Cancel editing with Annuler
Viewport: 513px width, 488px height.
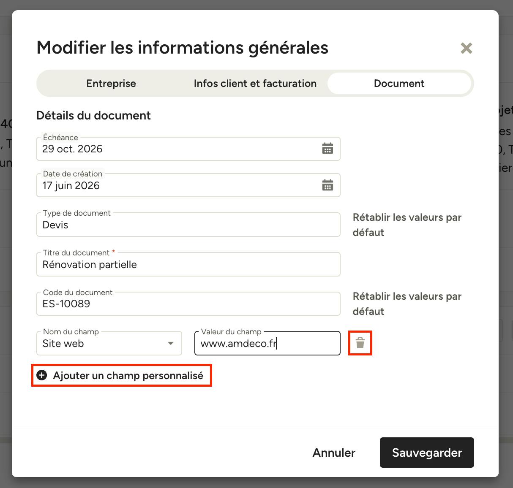pyautogui.click(x=334, y=453)
